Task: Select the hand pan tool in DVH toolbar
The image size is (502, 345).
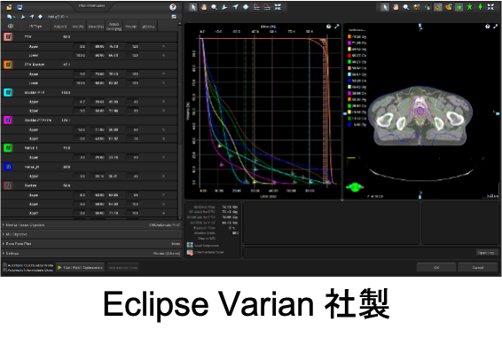Action: click(x=204, y=7)
